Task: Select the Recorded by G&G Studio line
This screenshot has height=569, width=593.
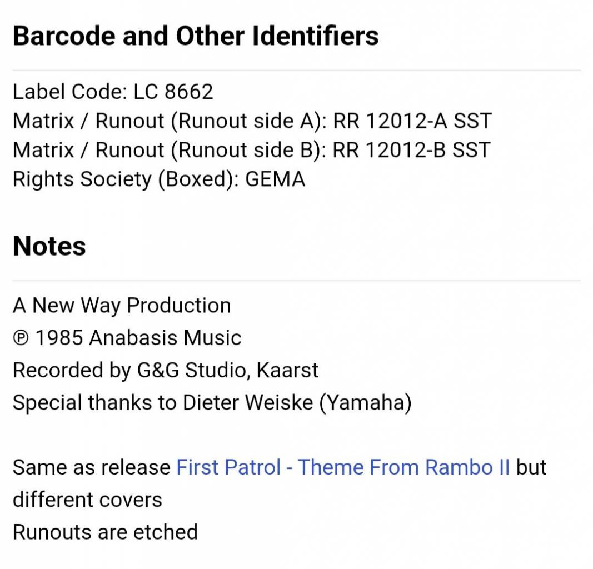Action: tap(166, 370)
